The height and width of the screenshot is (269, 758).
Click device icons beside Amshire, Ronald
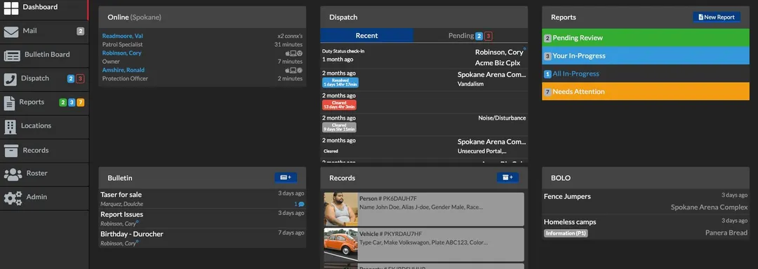pyautogui.click(x=293, y=70)
